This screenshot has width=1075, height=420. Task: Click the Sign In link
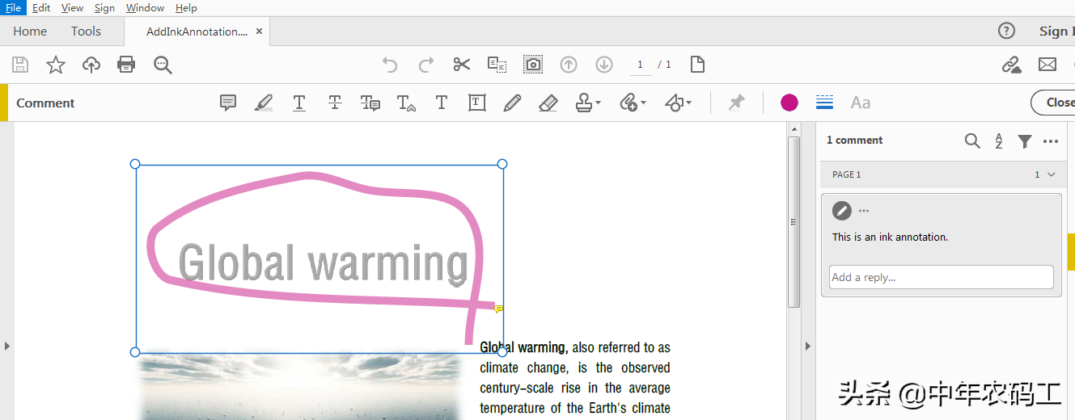click(1056, 31)
